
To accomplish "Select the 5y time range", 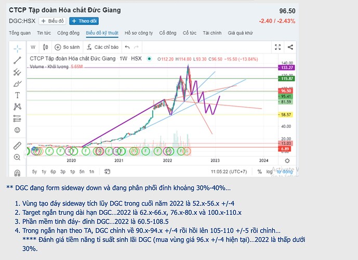I will click(34, 172).
